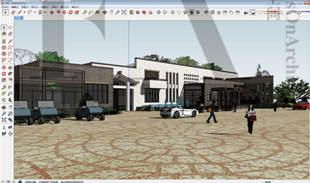Pick the Tape Measure tool in top toolbar
Viewport: 310px width, 183px height.
[x=85, y=12]
